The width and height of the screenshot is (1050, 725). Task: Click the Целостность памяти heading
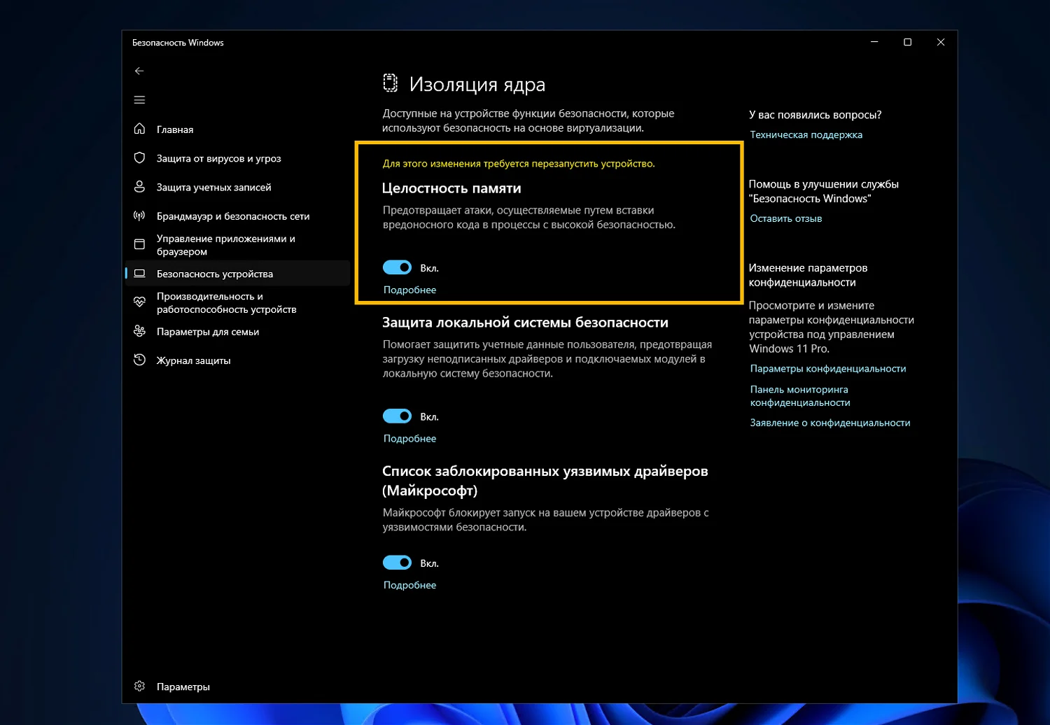pyautogui.click(x=451, y=188)
